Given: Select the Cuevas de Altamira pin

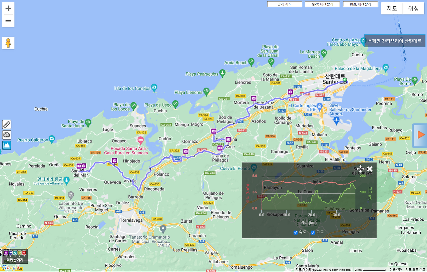Looking at the screenshot, I should [x=67, y=180].
